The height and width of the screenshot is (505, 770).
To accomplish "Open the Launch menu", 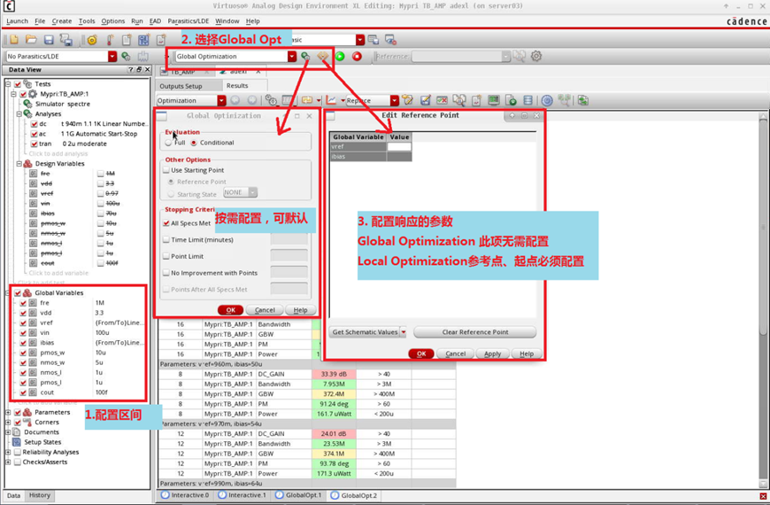I will point(17,21).
